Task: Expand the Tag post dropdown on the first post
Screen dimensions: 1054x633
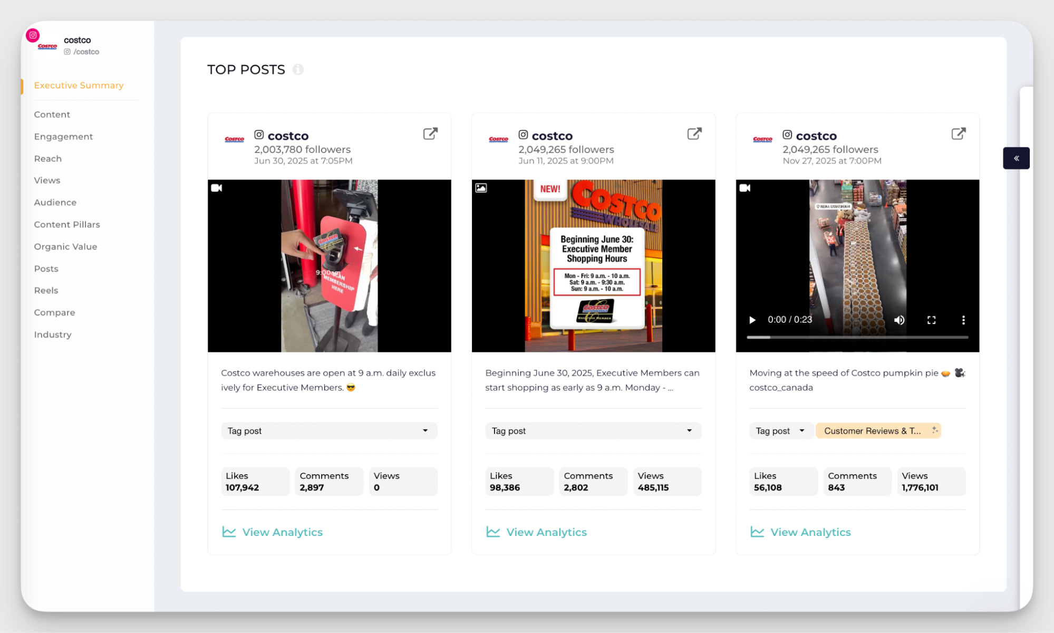Action: 329,431
